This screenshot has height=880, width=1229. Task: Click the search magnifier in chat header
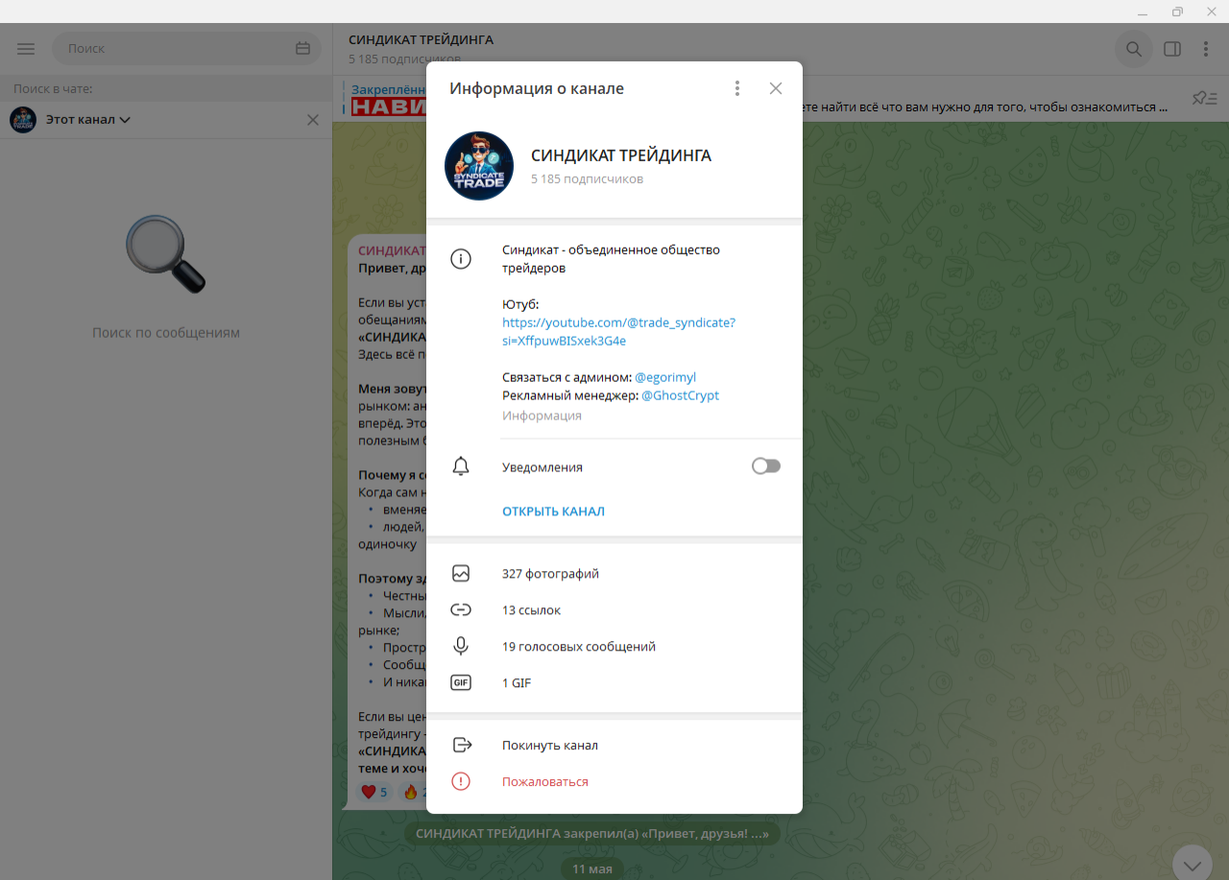(x=1134, y=49)
